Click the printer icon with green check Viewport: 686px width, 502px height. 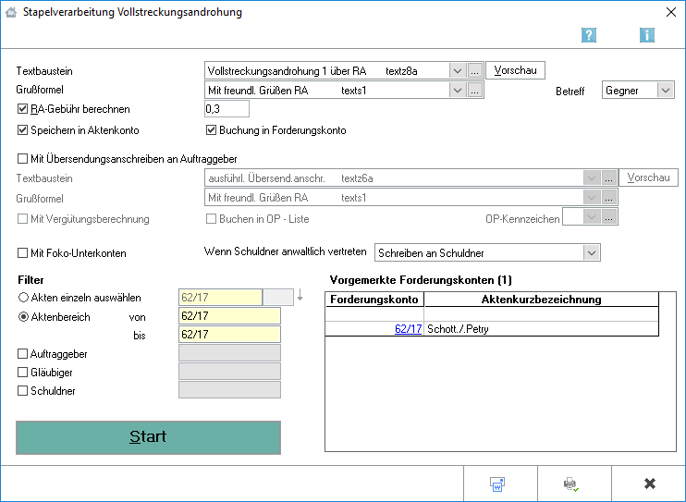point(570,484)
